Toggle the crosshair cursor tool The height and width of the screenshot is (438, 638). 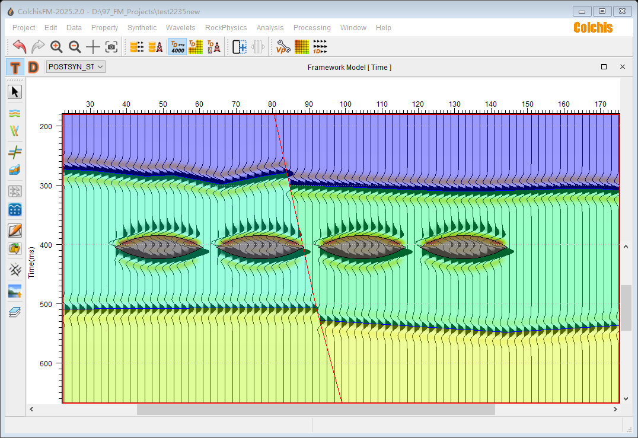click(93, 47)
